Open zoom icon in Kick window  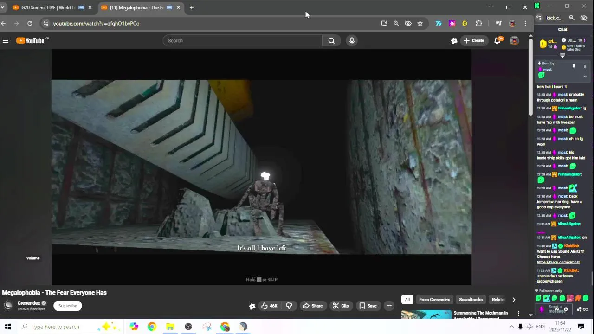point(572,18)
